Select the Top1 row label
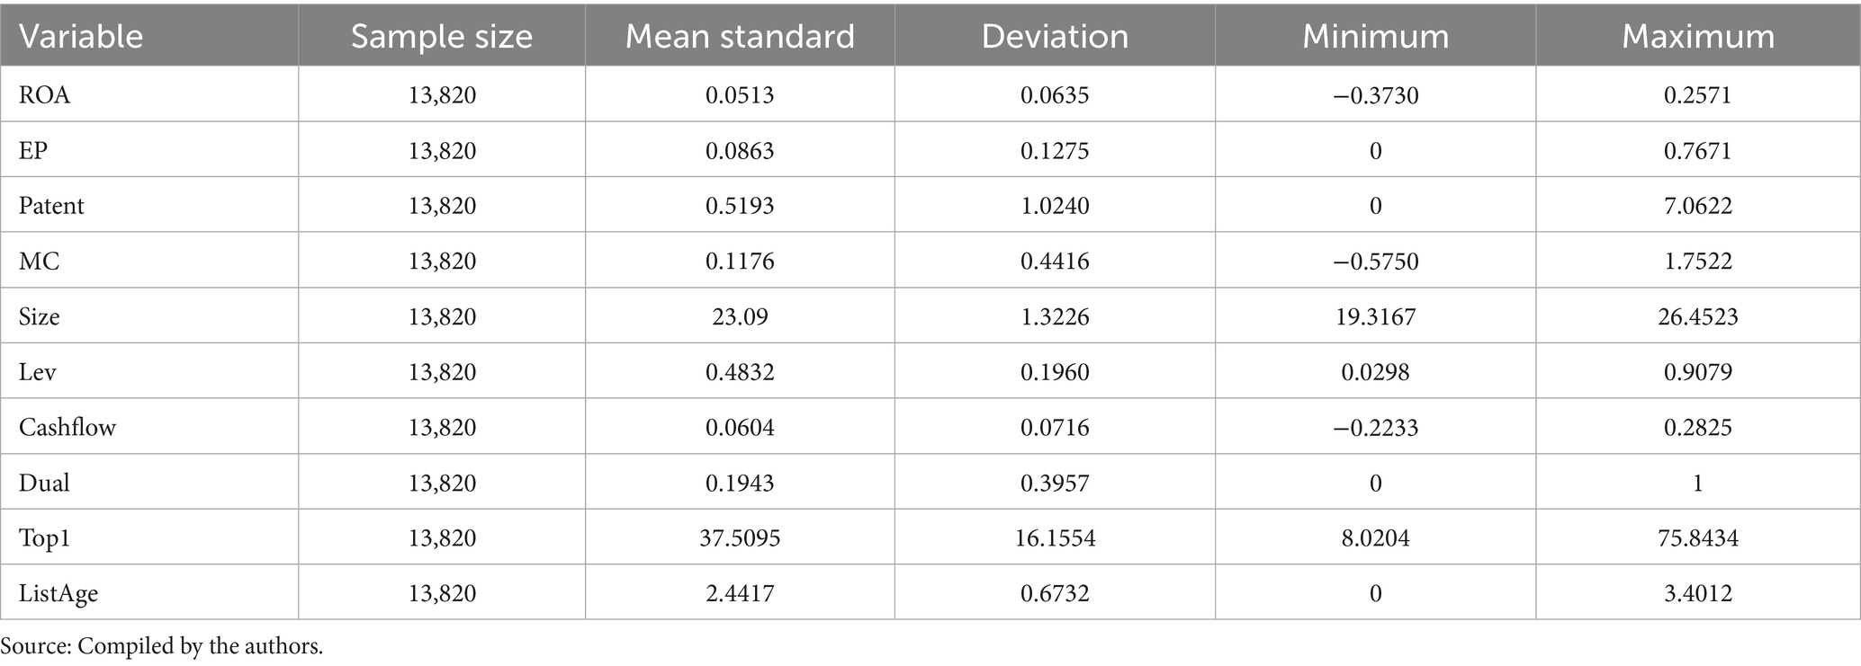The image size is (1861, 666). 44,537
